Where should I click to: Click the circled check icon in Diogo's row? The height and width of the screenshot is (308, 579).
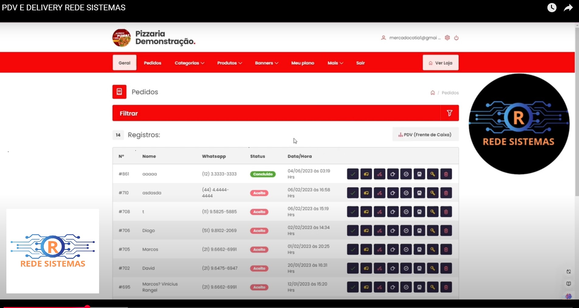coord(406,230)
